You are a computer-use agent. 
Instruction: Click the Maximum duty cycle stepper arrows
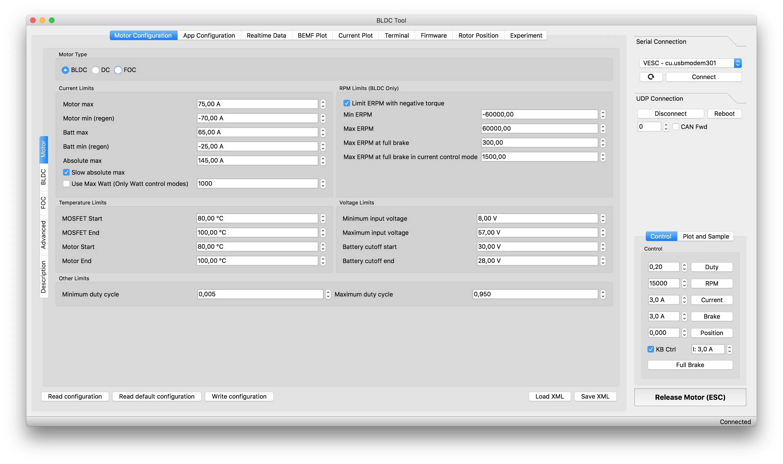click(x=603, y=294)
